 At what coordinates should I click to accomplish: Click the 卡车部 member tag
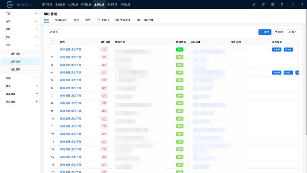(x=288, y=50)
